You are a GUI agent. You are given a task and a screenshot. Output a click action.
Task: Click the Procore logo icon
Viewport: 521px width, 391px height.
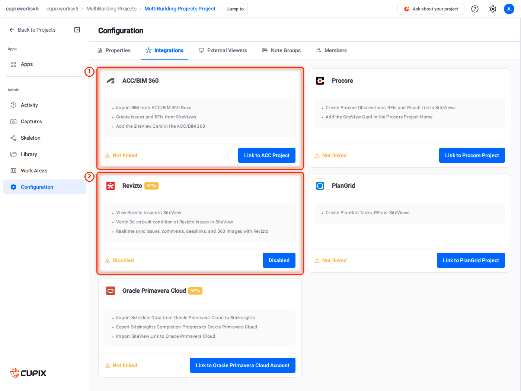click(x=320, y=81)
